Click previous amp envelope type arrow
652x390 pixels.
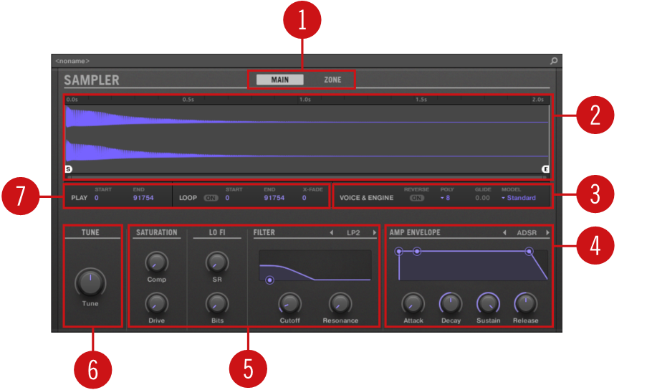[x=504, y=233]
